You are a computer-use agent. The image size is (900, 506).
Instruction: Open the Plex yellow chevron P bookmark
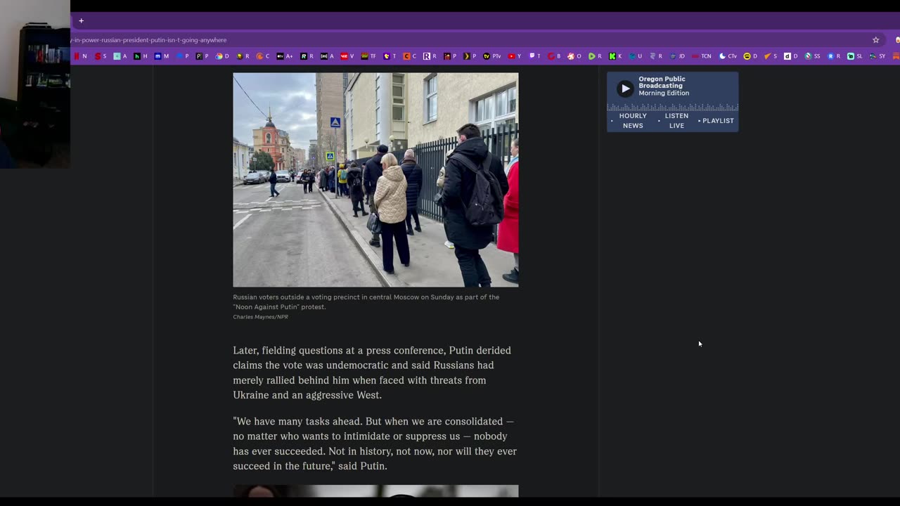[470, 56]
